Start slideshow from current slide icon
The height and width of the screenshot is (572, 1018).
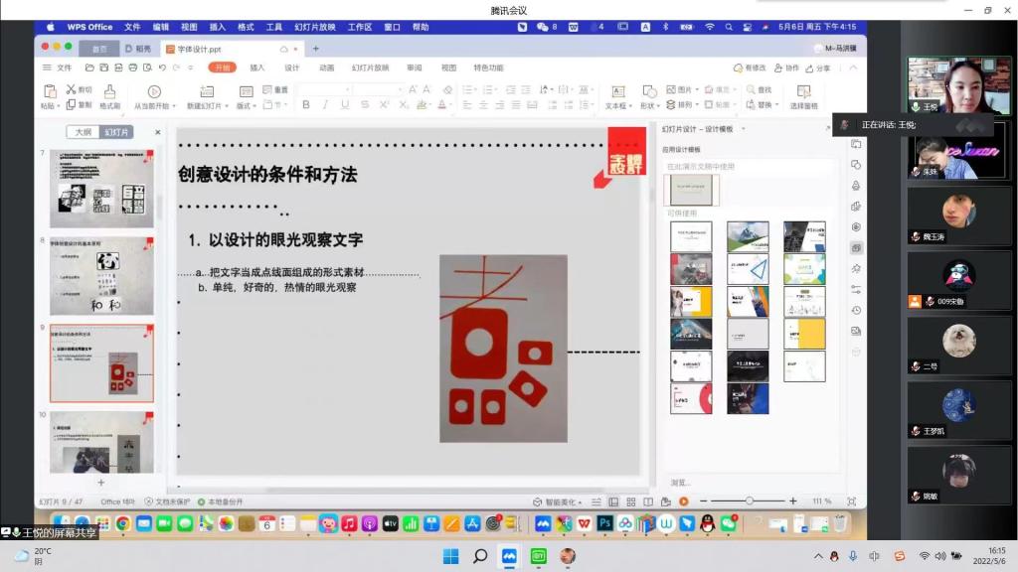tap(154, 91)
